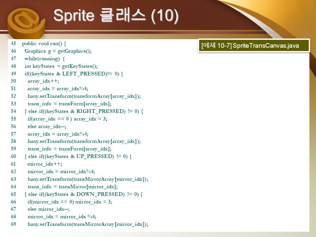This screenshot has height=237, width=316.
Task: Select code line 45 "public void run() {"
Action: click(x=44, y=43)
